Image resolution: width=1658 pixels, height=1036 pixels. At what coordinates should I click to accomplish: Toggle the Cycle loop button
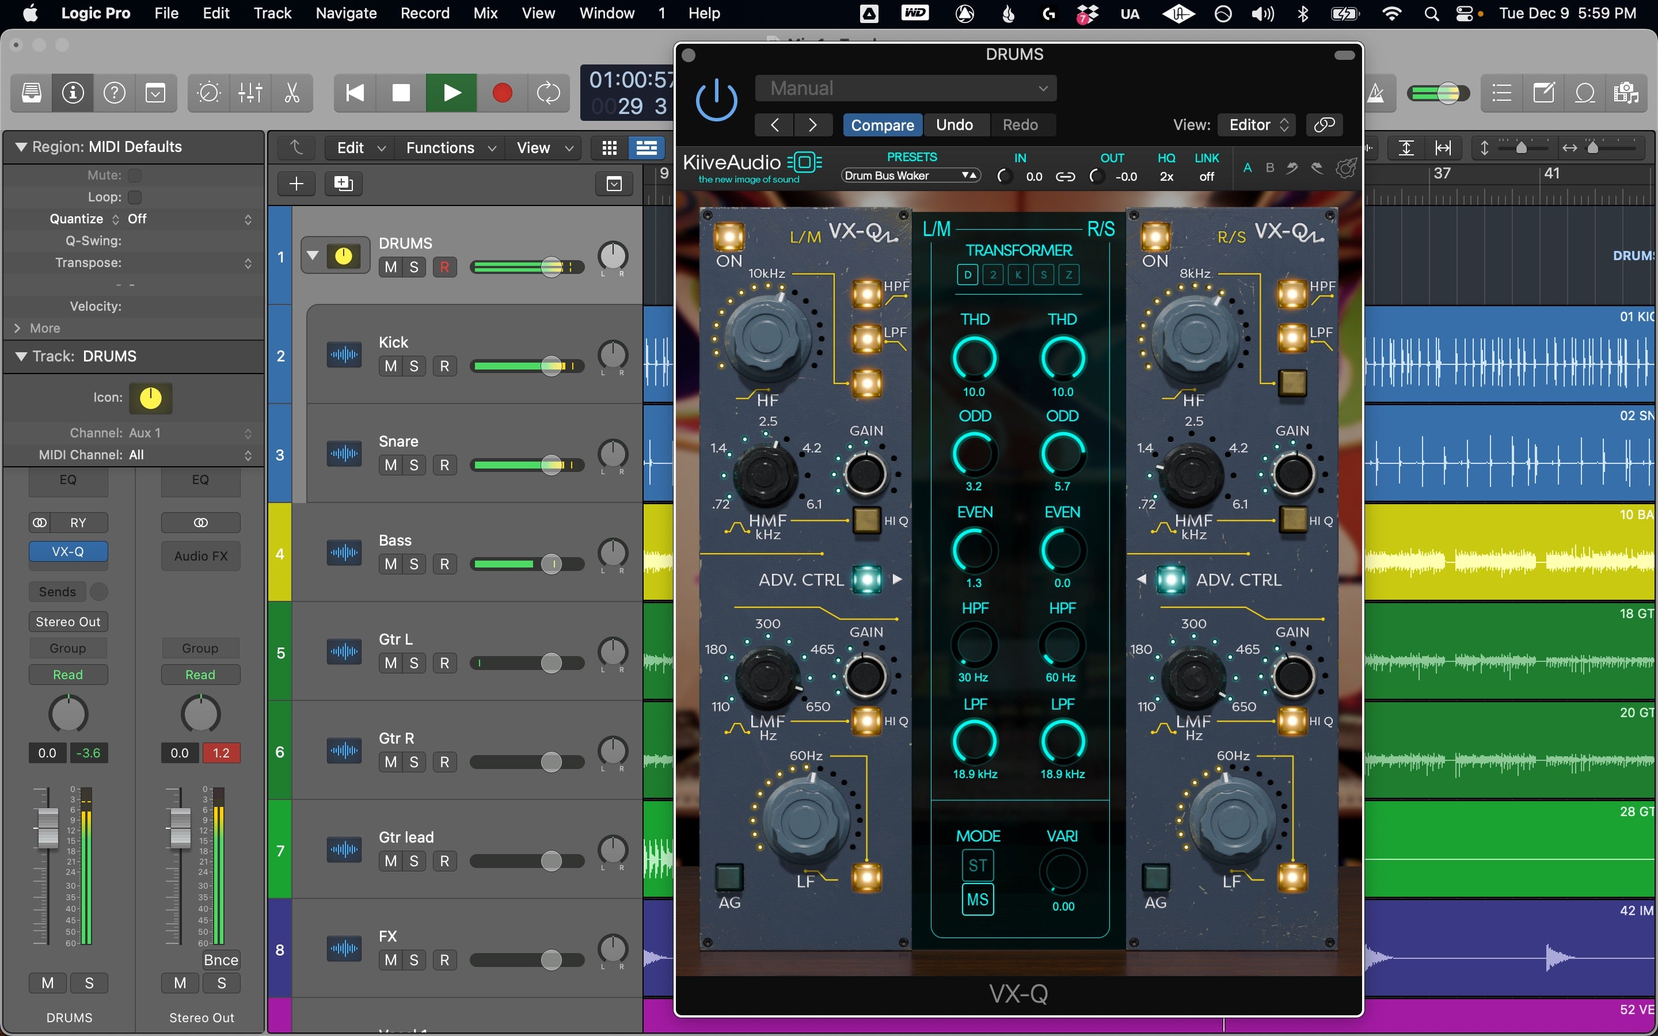click(548, 93)
